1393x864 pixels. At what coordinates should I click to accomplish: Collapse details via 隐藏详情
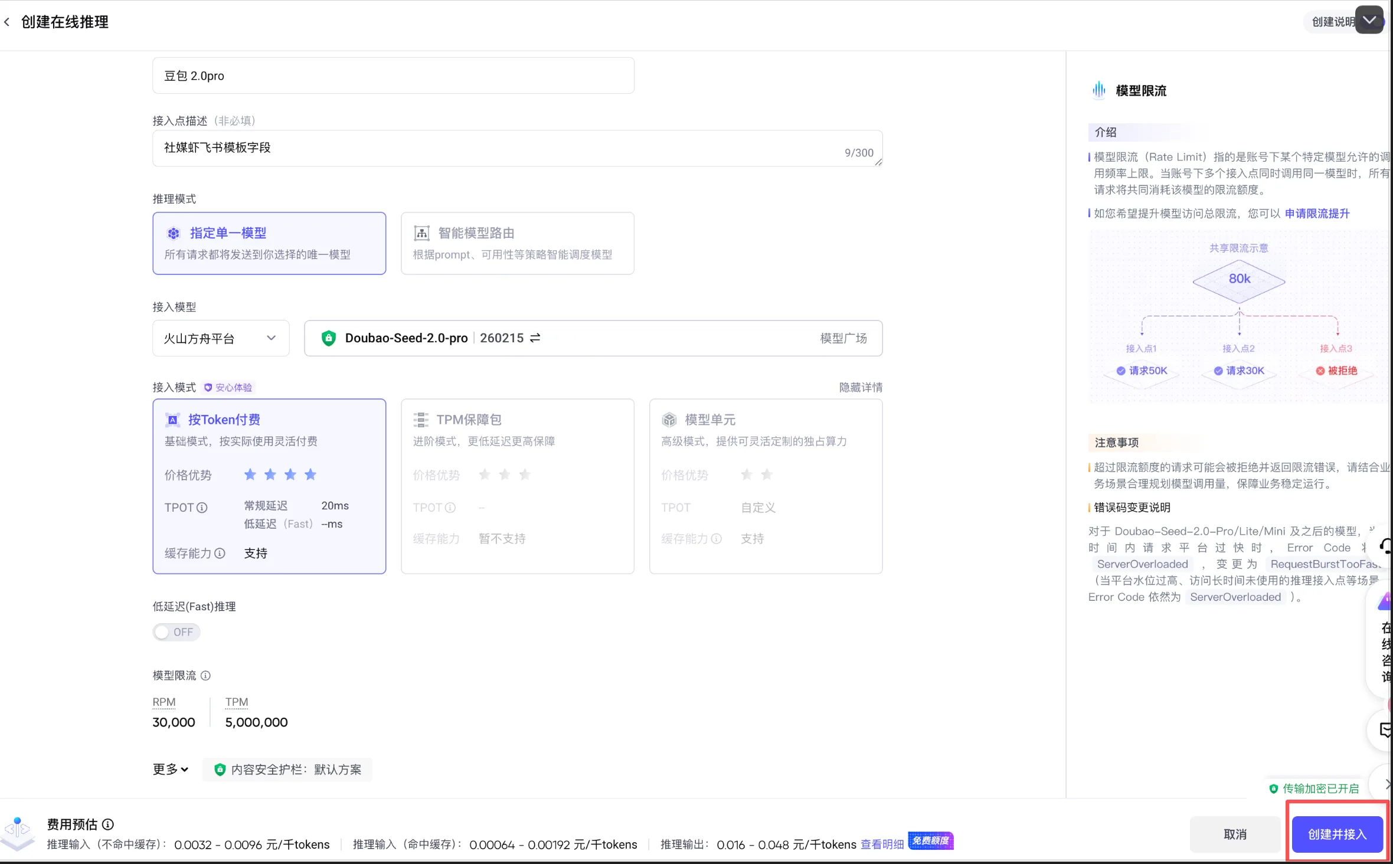[861, 388]
